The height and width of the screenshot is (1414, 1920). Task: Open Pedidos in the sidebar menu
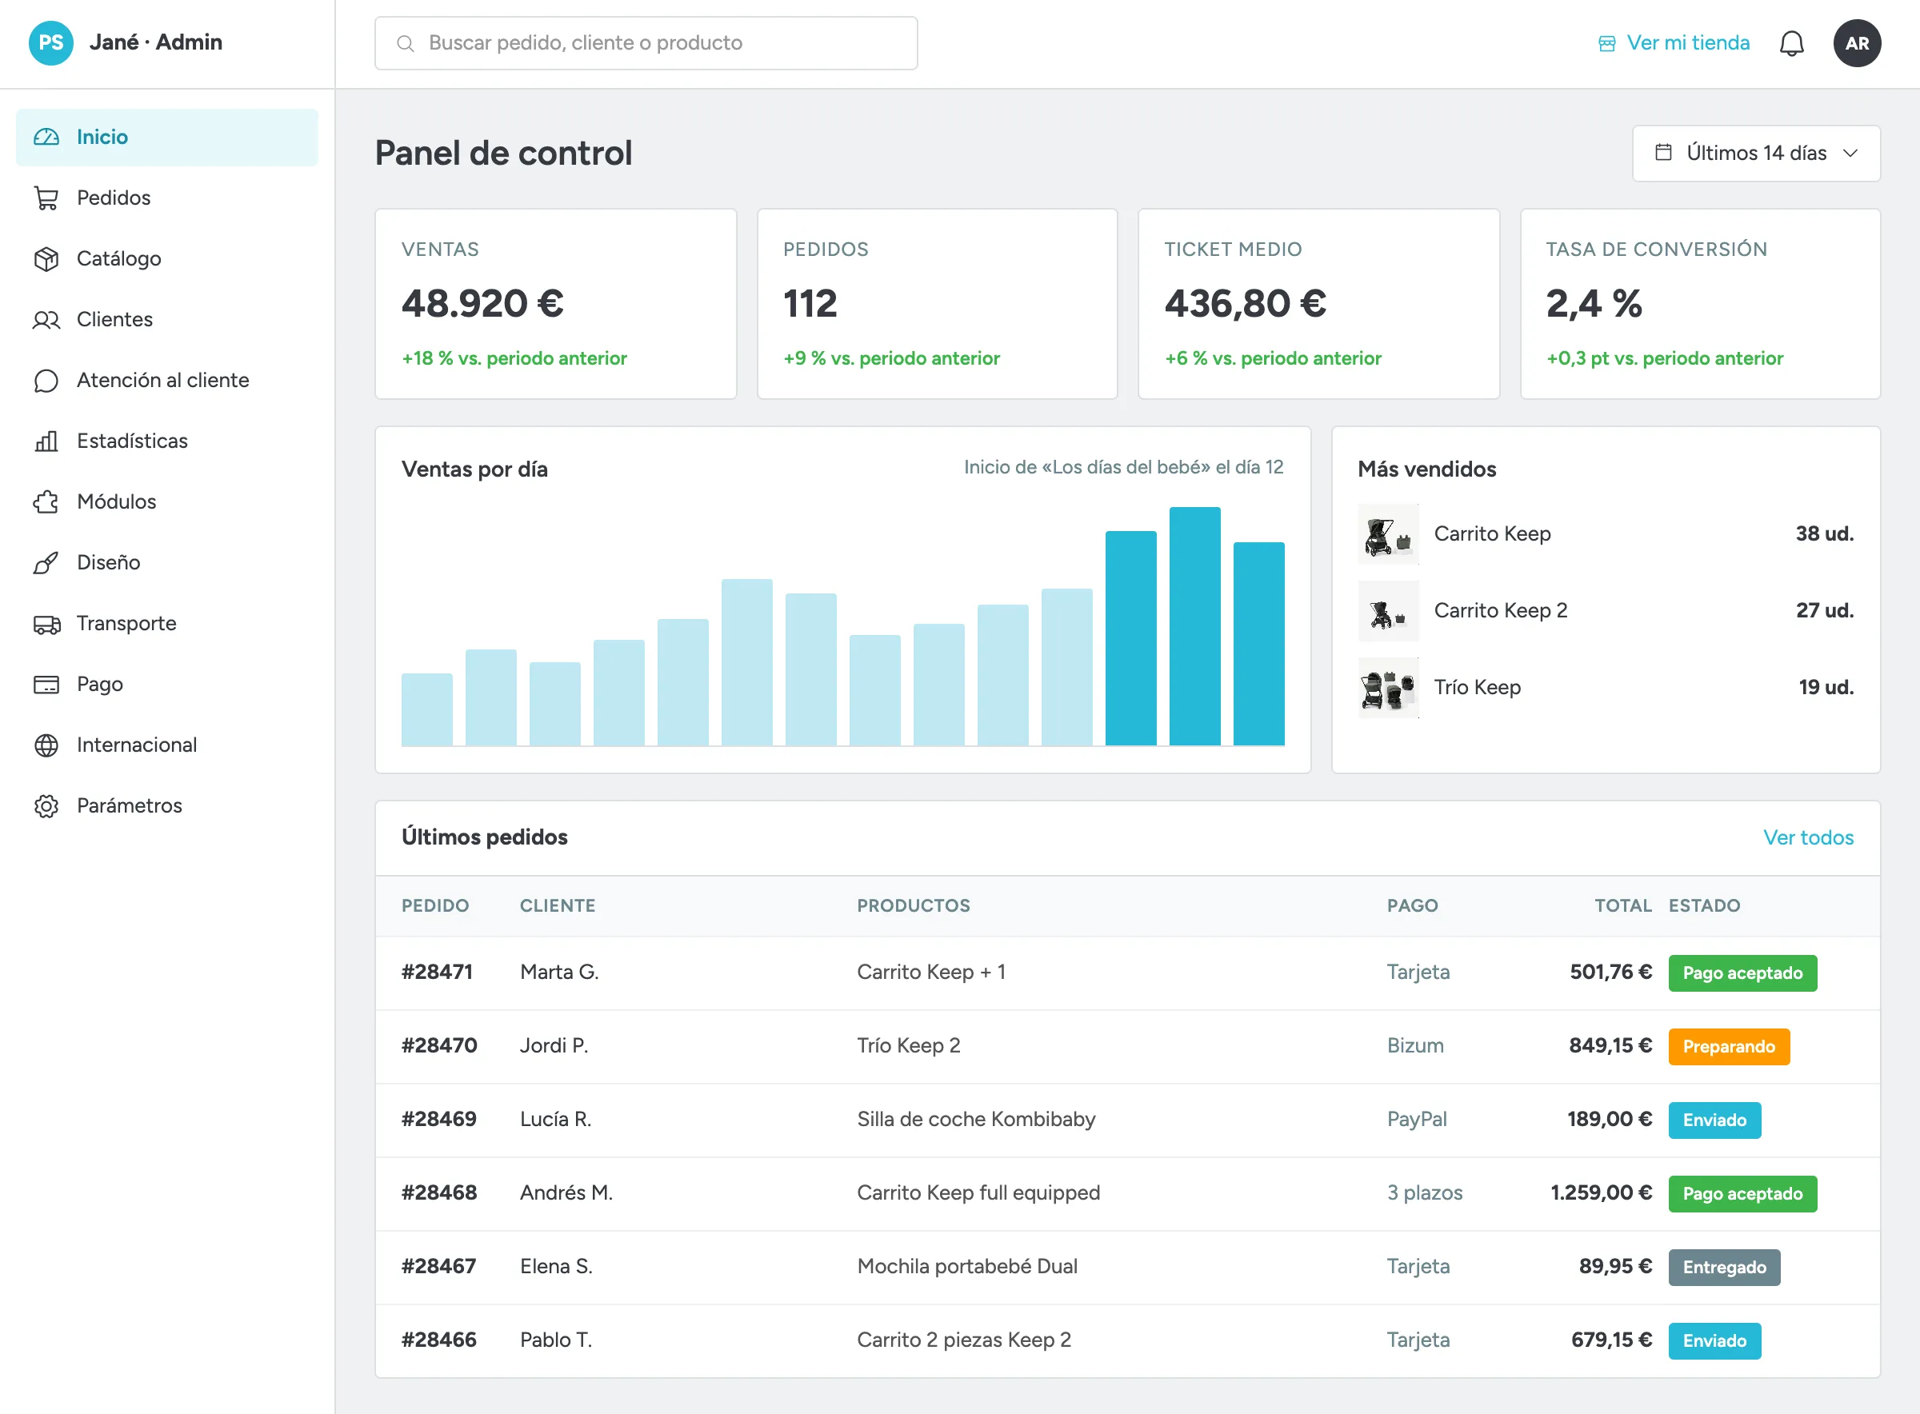[x=167, y=198]
